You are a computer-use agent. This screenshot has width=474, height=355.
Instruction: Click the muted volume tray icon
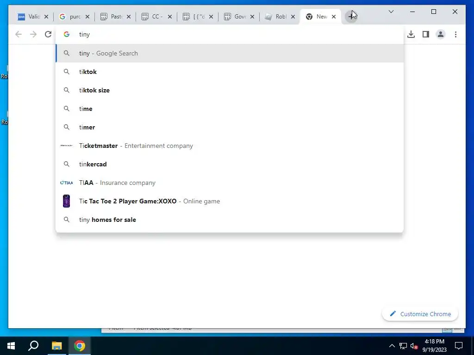point(414,346)
